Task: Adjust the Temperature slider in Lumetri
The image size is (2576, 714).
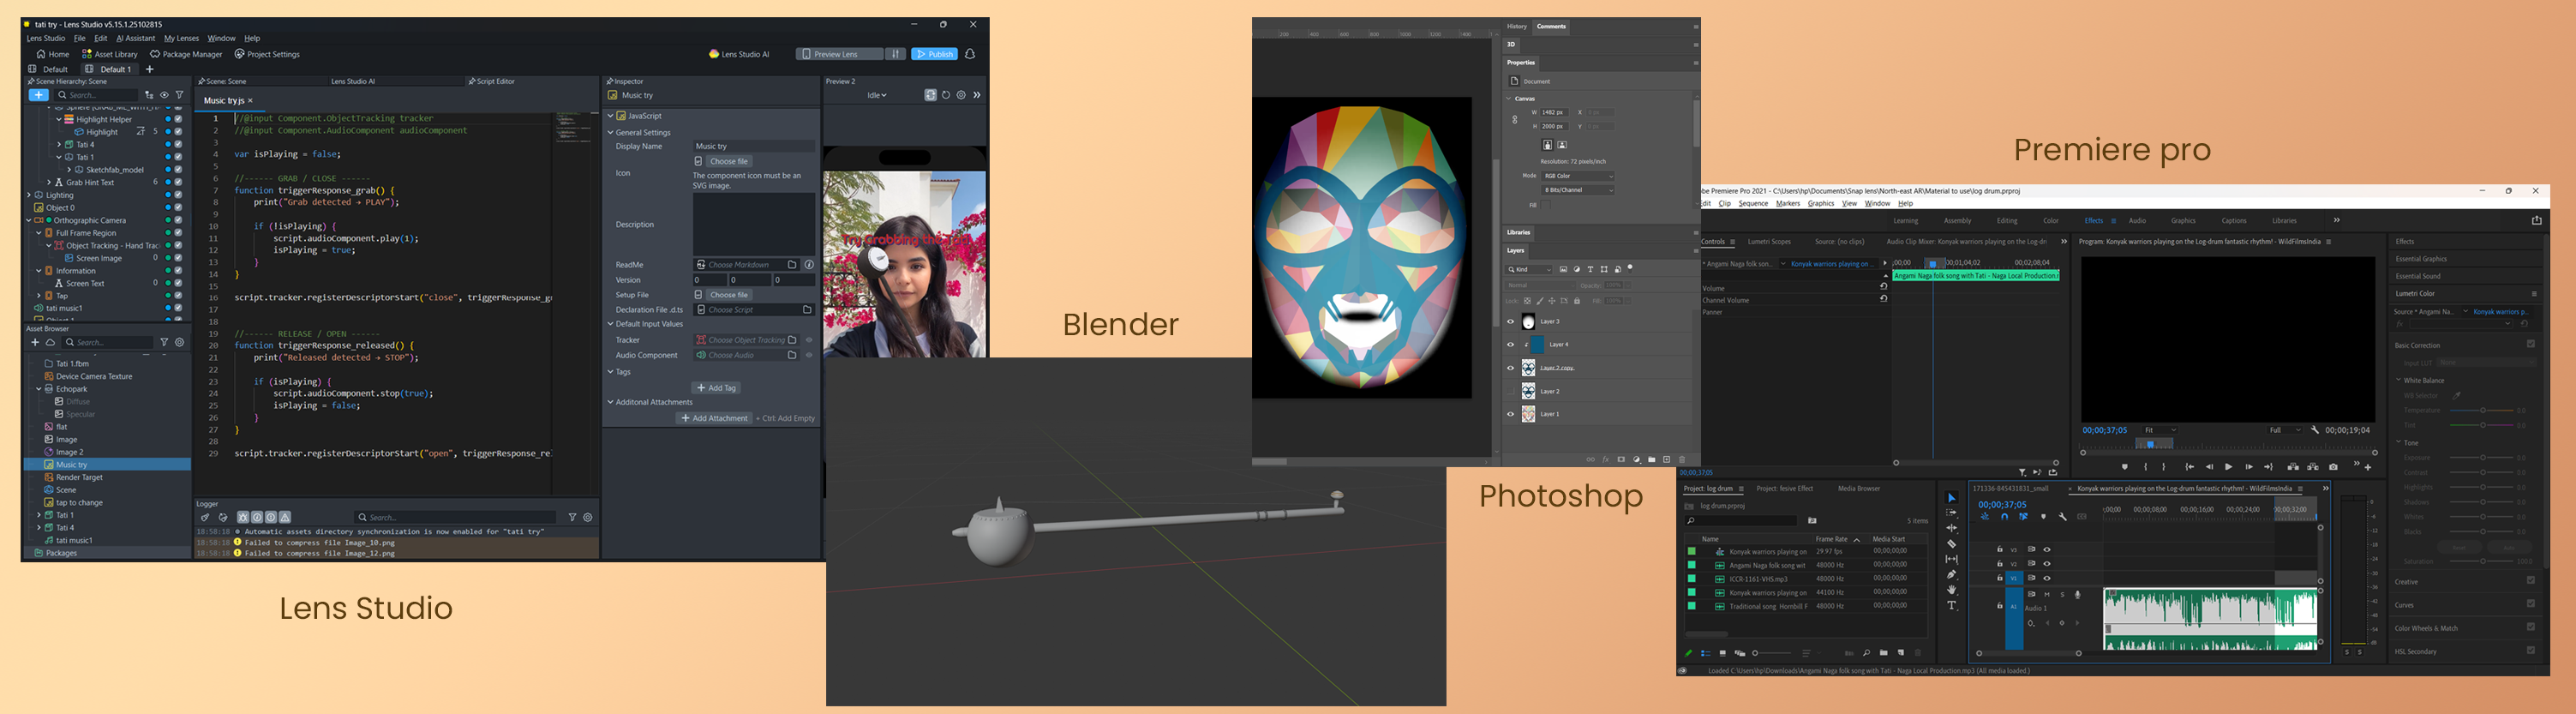Action: (x=2482, y=410)
